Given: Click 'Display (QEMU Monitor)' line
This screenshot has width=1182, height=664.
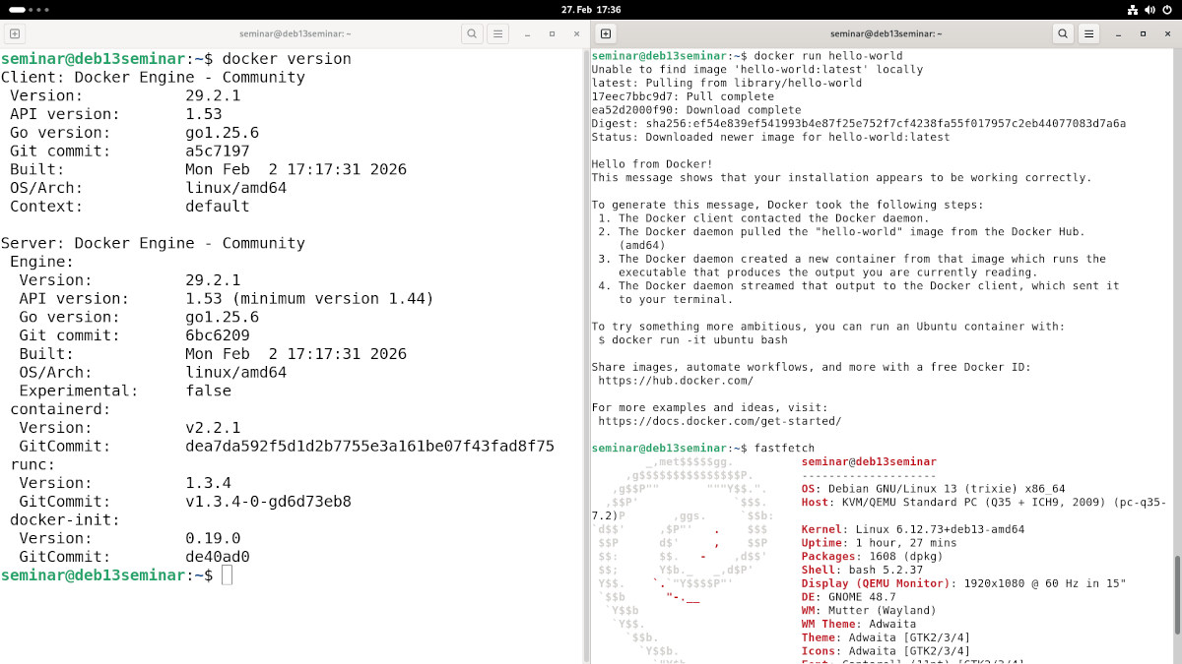Looking at the screenshot, I should [x=964, y=583].
